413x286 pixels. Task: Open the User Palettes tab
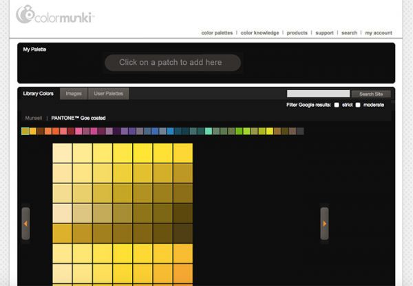click(109, 94)
